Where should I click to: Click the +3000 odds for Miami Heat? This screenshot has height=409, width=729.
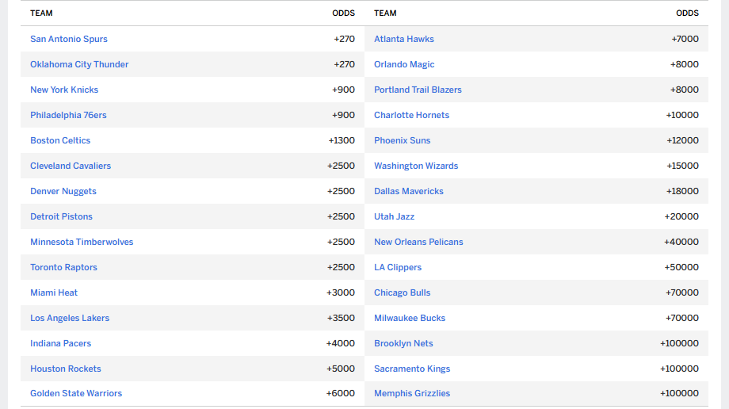(x=341, y=292)
